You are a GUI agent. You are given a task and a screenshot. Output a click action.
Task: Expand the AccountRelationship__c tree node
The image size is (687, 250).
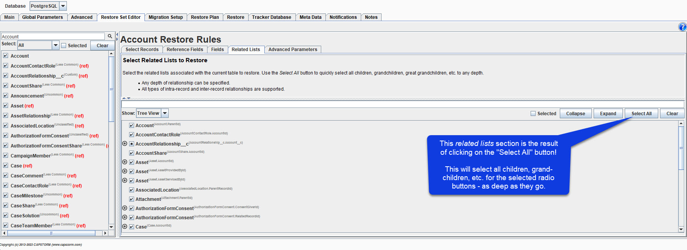(124, 144)
